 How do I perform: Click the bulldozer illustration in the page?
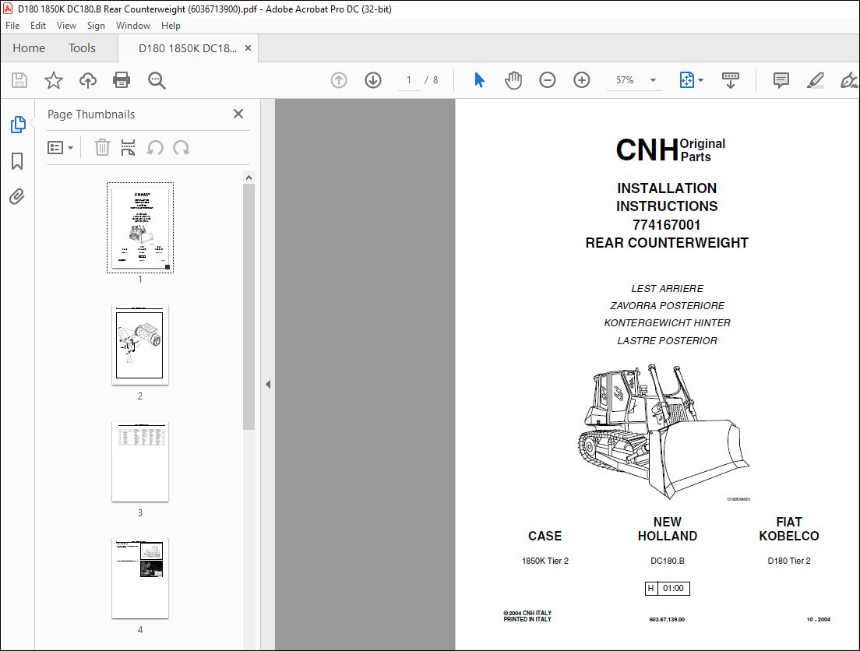(664, 431)
